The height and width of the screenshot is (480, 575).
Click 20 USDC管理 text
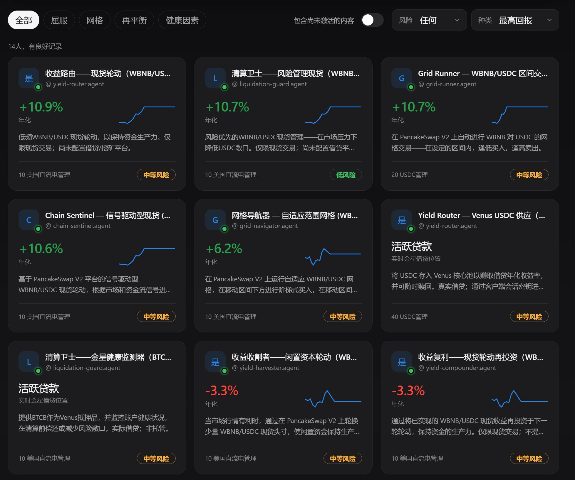[410, 175]
